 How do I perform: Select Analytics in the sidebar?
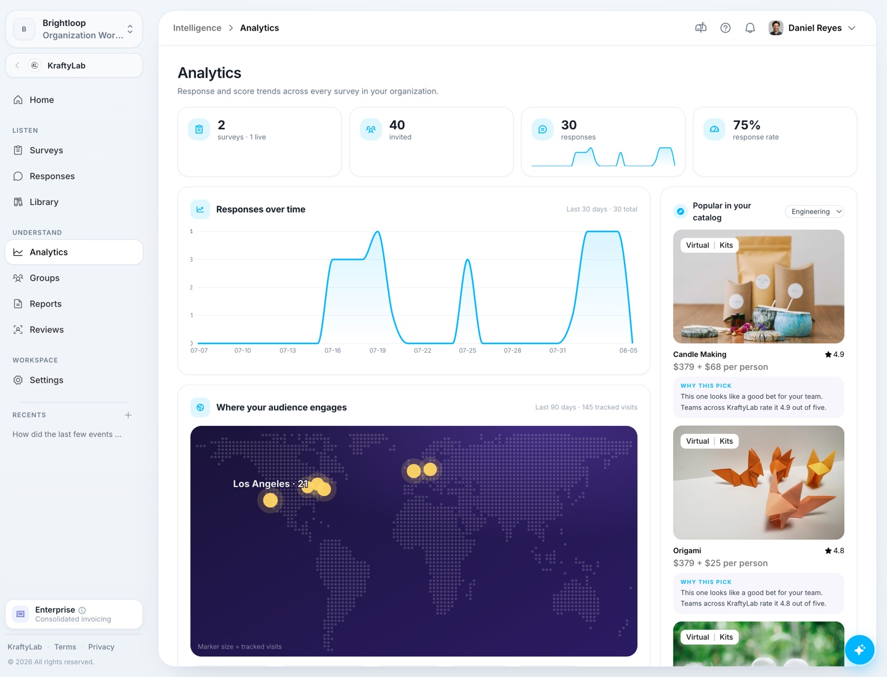click(74, 252)
